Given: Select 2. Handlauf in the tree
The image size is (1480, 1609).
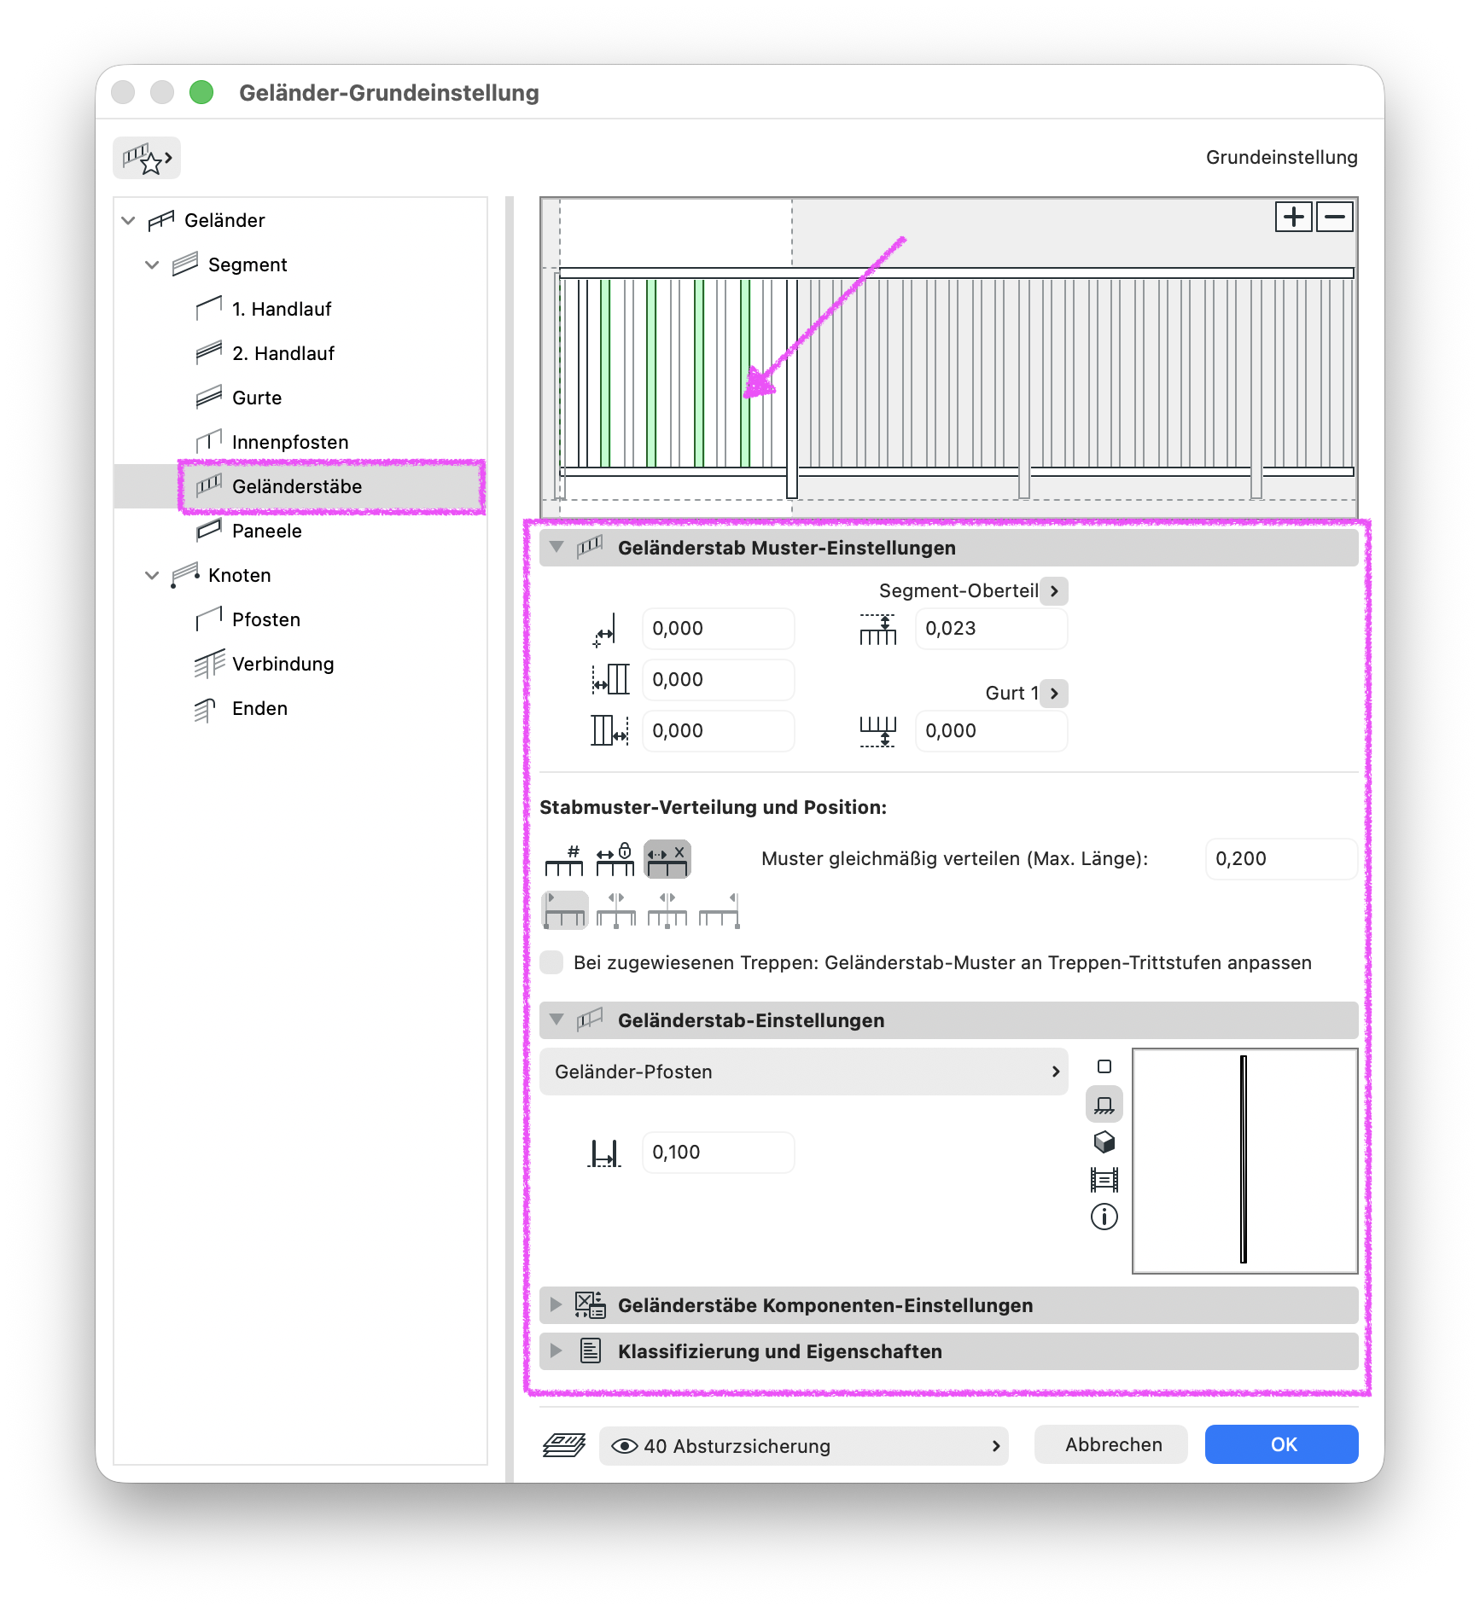Looking at the screenshot, I should (x=283, y=353).
